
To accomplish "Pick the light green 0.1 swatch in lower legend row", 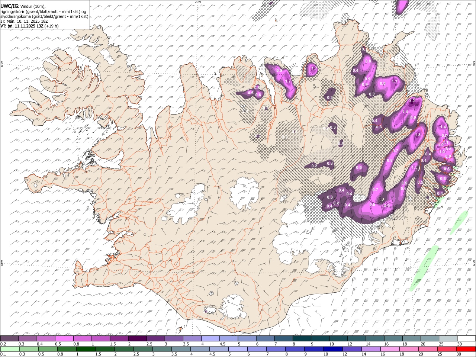I will click(10, 349).
